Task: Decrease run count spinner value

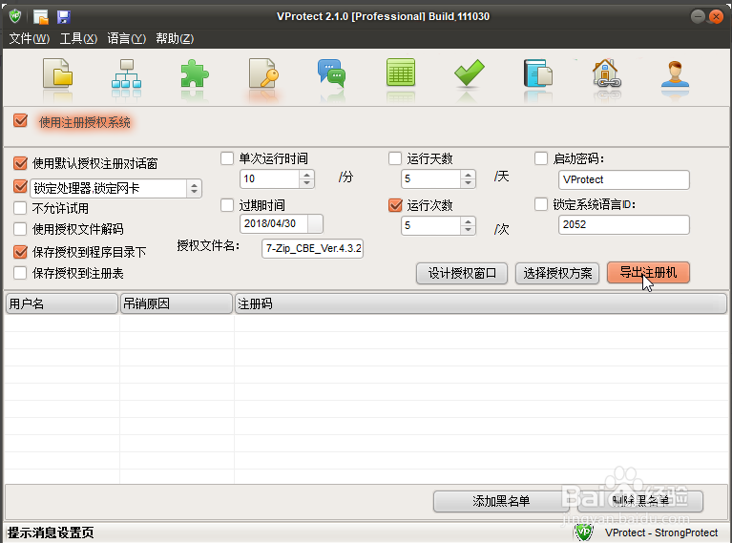Action: (468, 230)
